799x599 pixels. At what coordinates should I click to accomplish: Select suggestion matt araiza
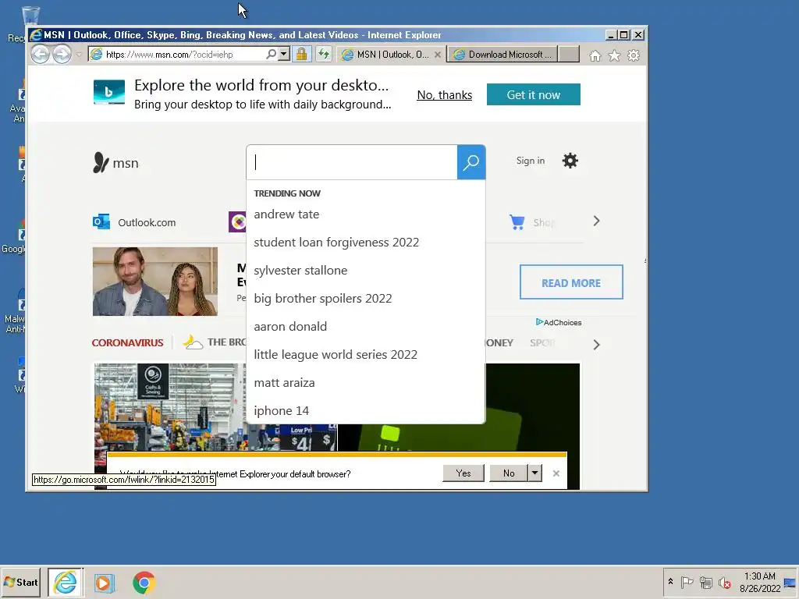(x=284, y=382)
